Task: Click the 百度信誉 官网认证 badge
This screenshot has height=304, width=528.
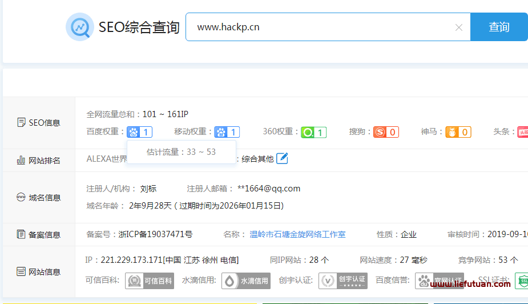Action: [440, 281]
